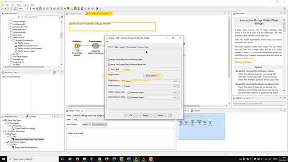Switch to the Labels tab
The width and height of the screenshot is (288, 162).
tap(122, 47)
